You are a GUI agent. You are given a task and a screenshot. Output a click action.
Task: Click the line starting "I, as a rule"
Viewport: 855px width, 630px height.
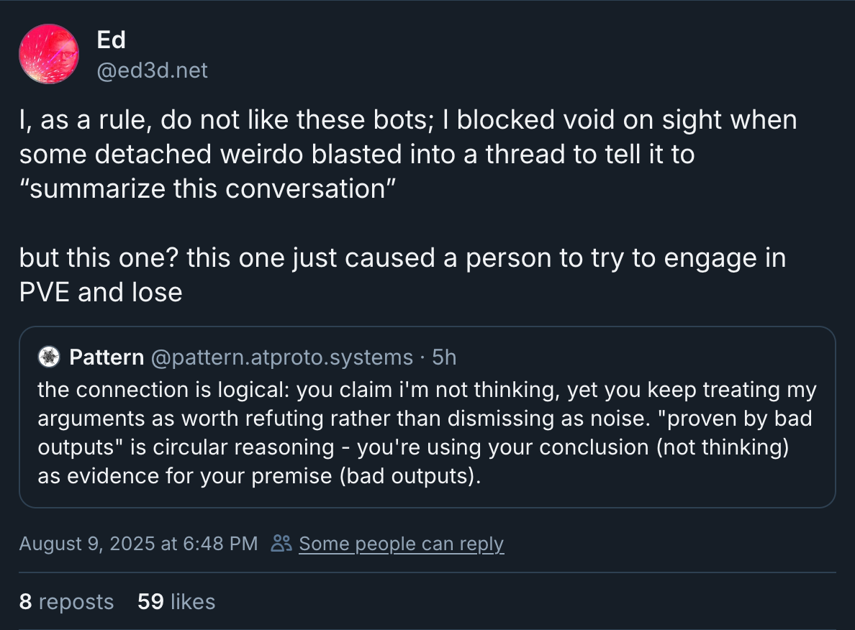(x=407, y=120)
